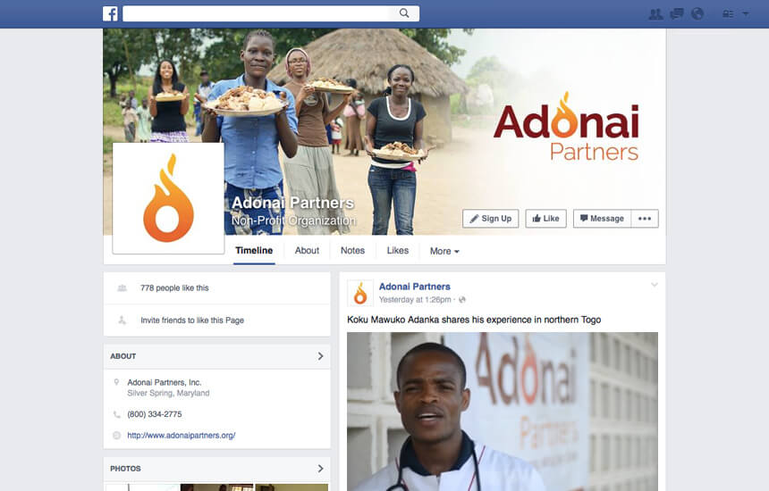
Task: Open the account menu dropdown arrow
Action: pyautogui.click(x=746, y=14)
